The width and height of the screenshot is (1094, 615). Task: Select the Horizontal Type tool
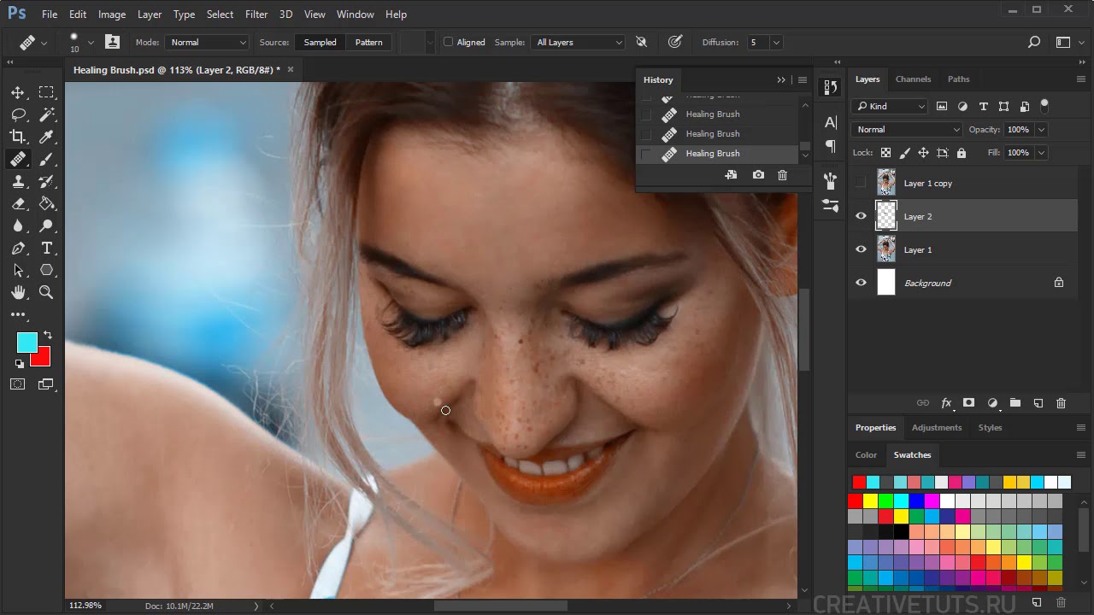point(47,248)
